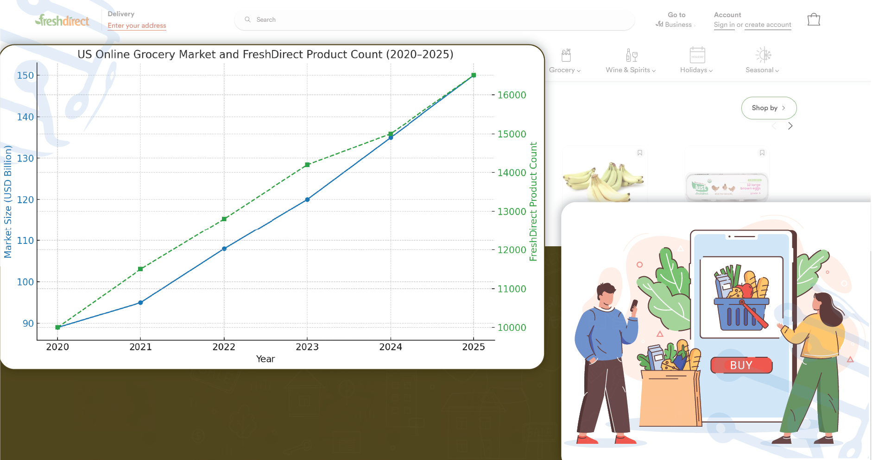
Task: Click the Holidays calendar icon
Action: pyautogui.click(x=697, y=55)
